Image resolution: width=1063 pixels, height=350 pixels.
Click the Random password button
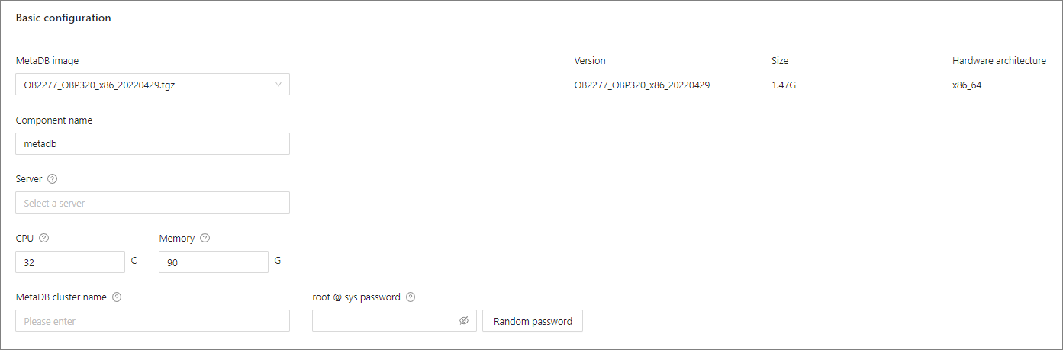click(x=533, y=321)
